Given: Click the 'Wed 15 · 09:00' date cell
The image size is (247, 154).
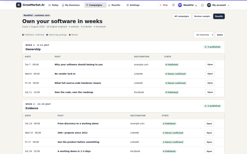Looking at the screenshot, I should (x=33, y=133).
